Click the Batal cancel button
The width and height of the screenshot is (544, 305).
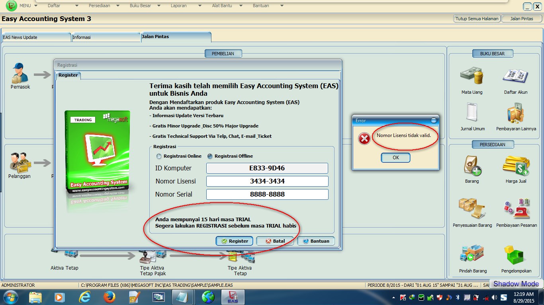(274, 241)
